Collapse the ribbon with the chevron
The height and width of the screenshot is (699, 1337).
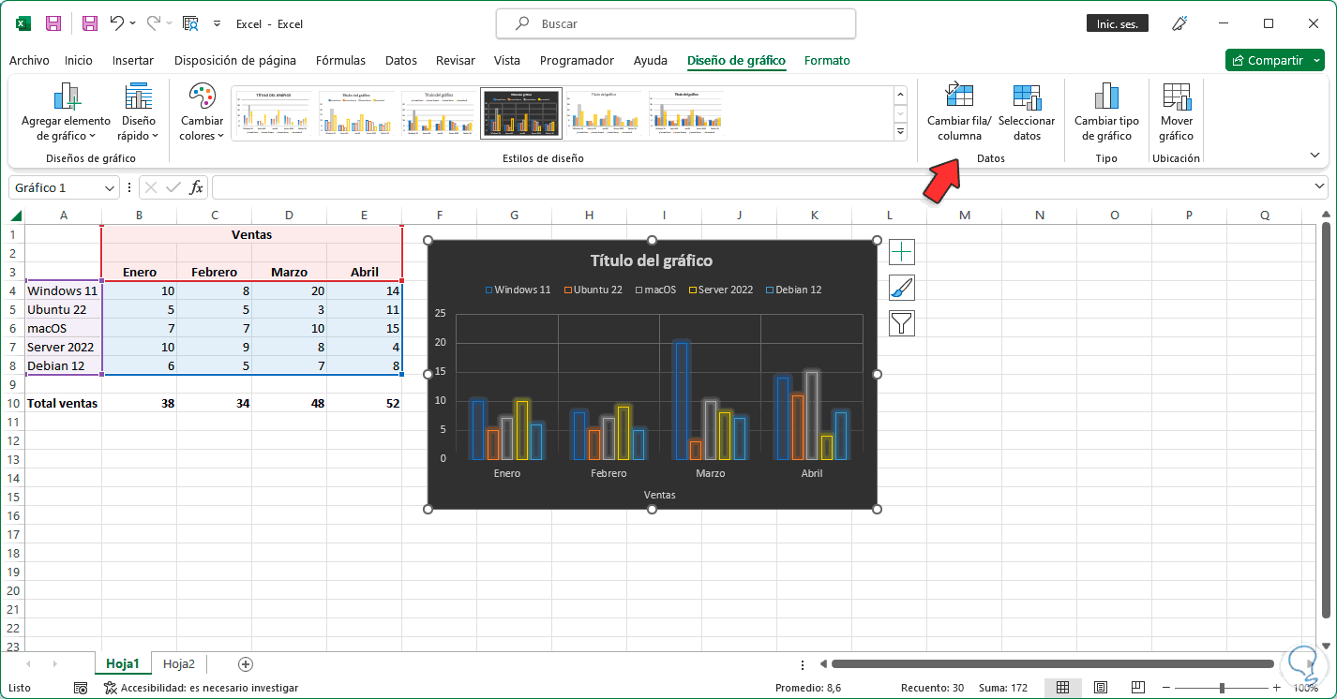1314,156
